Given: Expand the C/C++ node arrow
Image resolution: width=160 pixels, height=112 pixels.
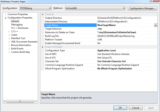Looking at the screenshot, I should [9, 32].
